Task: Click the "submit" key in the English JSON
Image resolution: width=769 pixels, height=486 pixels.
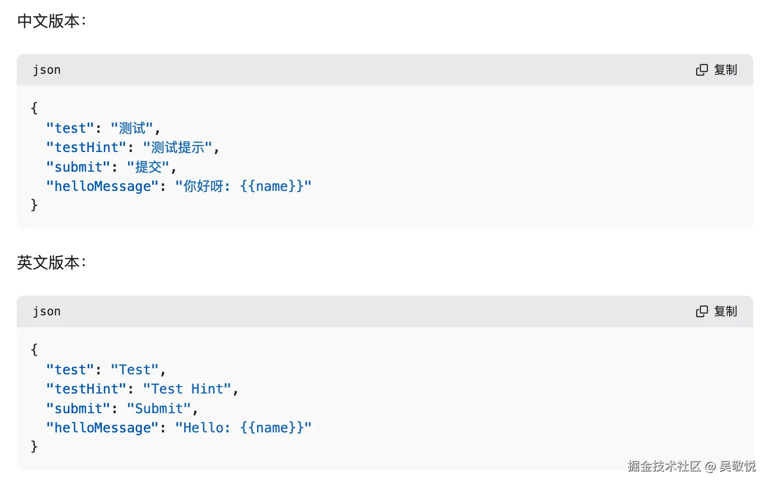Action: (x=78, y=409)
